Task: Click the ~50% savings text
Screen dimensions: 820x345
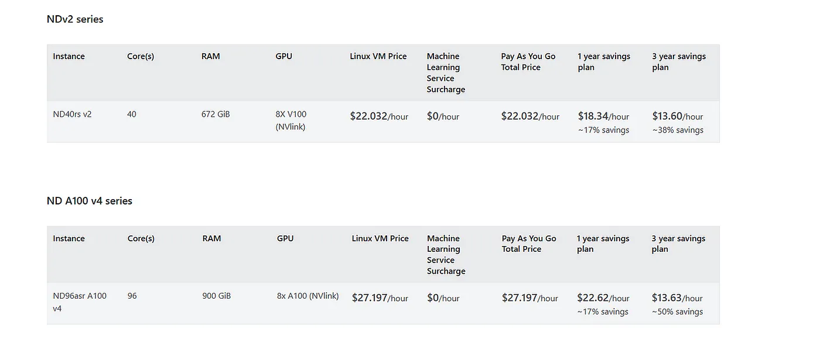Action: (677, 312)
